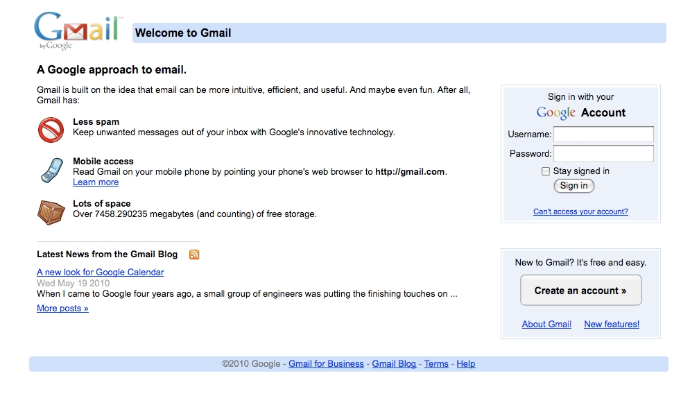Click the brown storage crate icon
Screen dimensions: 690x398
click(x=51, y=212)
